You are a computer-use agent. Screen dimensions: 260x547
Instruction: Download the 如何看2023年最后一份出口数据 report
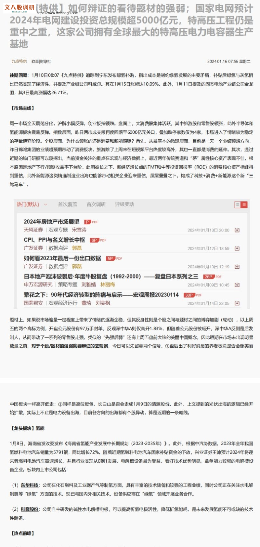(x=237, y=267)
